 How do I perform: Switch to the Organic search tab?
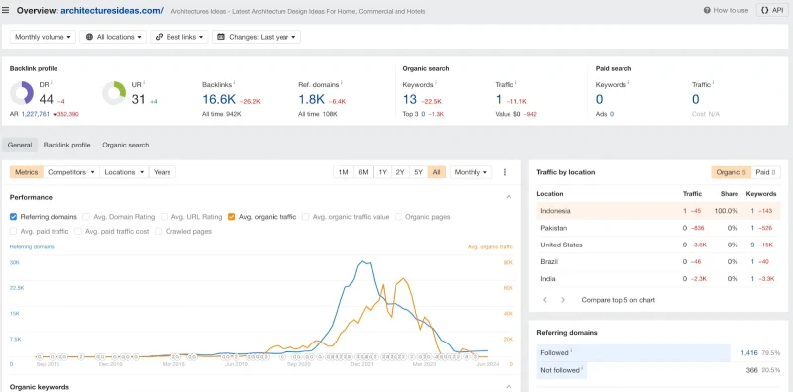(126, 145)
